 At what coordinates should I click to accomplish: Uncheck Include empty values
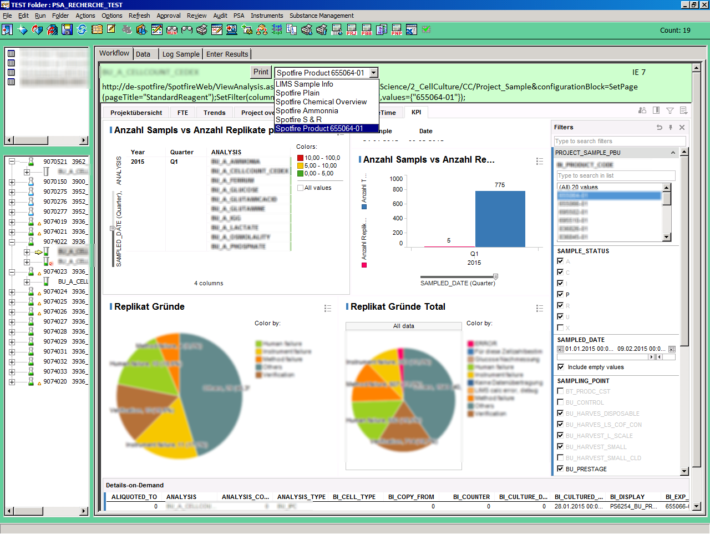click(x=561, y=367)
